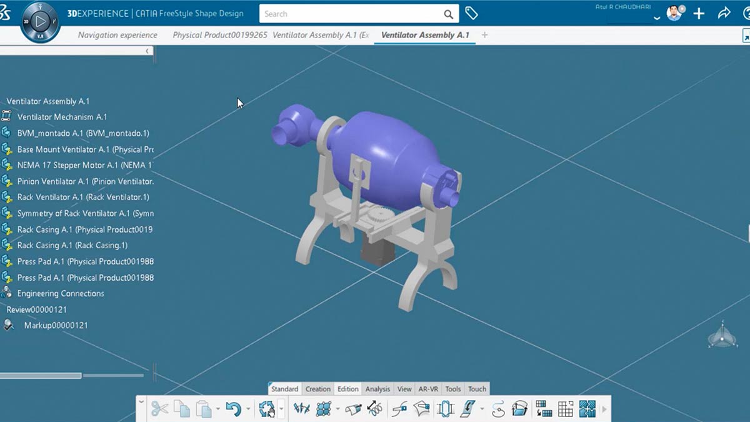
Task: Open the compass play button
Action: (41, 22)
